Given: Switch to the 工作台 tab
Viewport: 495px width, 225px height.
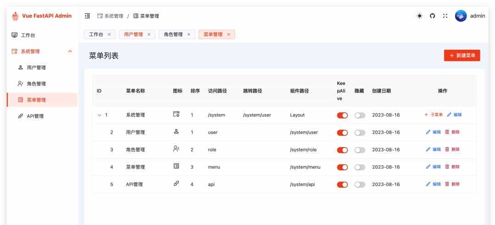Looking at the screenshot, I should [100, 34].
